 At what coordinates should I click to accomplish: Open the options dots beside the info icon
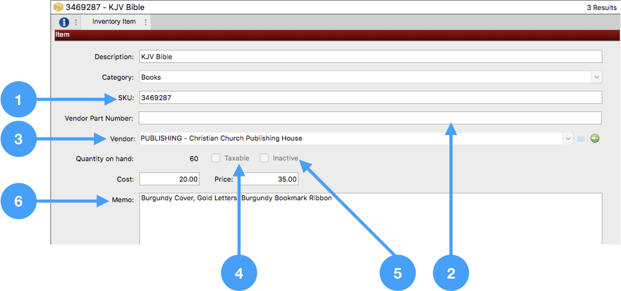(x=76, y=22)
